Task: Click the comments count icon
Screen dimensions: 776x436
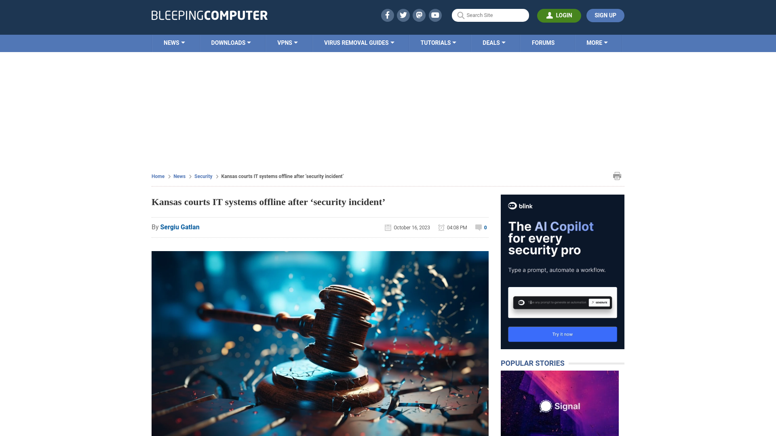Action: click(479, 227)
